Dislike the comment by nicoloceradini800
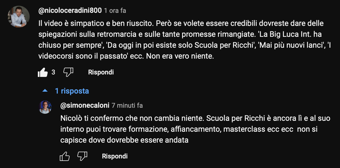Viewport: 340px width, 168px height. pyautogui.click(x=68, y=72)
